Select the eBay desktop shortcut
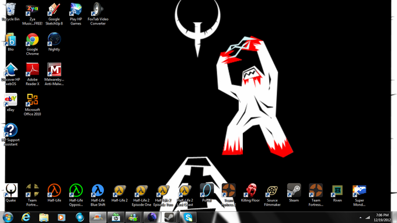Image resolution: width=397 pixels, height=223 pixels. (11, 103)
